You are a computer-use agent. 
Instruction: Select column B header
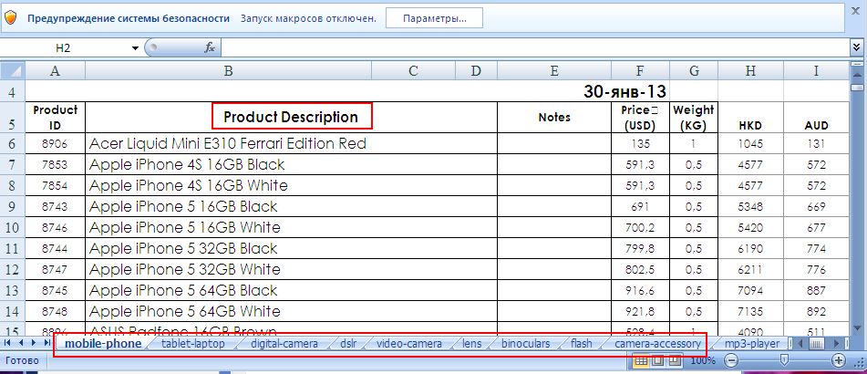click(x=228, y=70)
